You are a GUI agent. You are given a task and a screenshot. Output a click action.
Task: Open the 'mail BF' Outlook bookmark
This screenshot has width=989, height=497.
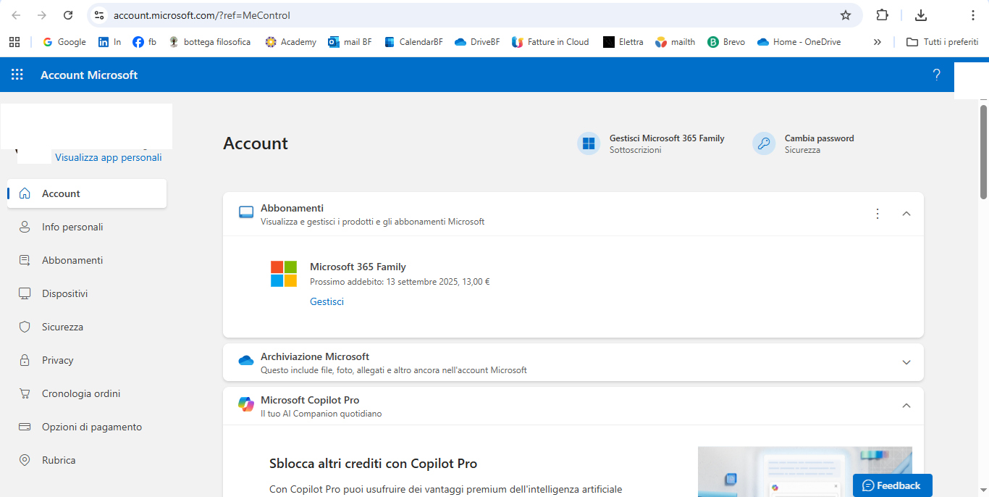pyautogui.click(x=350, y=42)
